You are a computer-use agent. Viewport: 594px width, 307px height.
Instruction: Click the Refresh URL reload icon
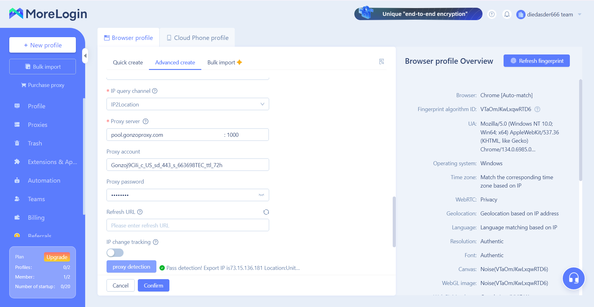click(x=266, y=212)
